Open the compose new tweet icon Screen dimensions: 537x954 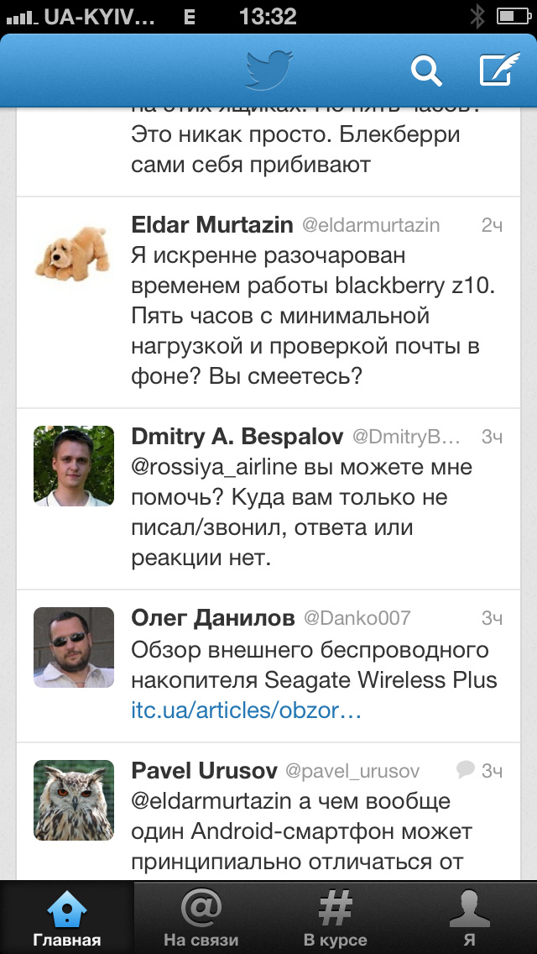(x=495, y=71)
